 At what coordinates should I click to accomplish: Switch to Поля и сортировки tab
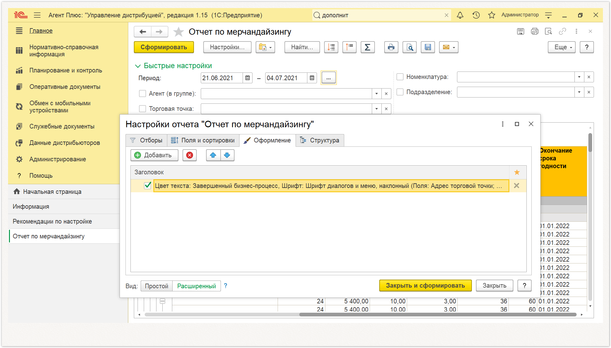pyautogui.click(x=203, y=140)
